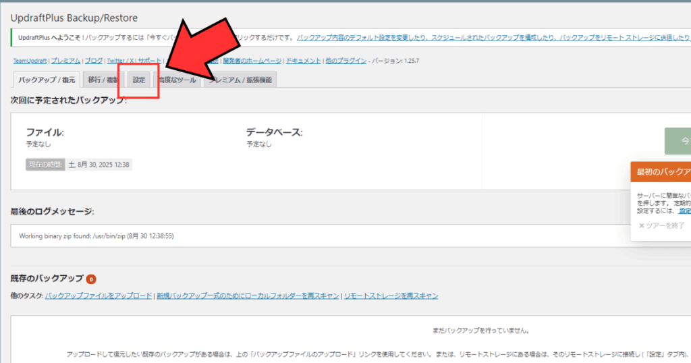
Task: Click the 設定 link inside tour popup
Action: [684, 211]
